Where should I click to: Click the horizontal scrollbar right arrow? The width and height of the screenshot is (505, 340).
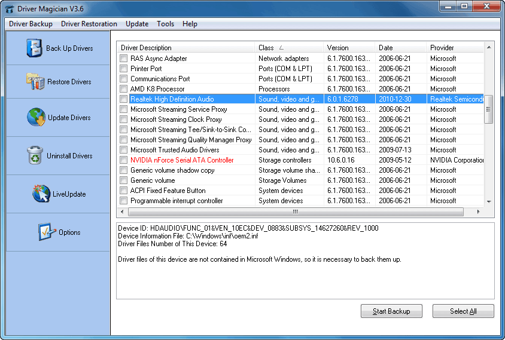478,212
